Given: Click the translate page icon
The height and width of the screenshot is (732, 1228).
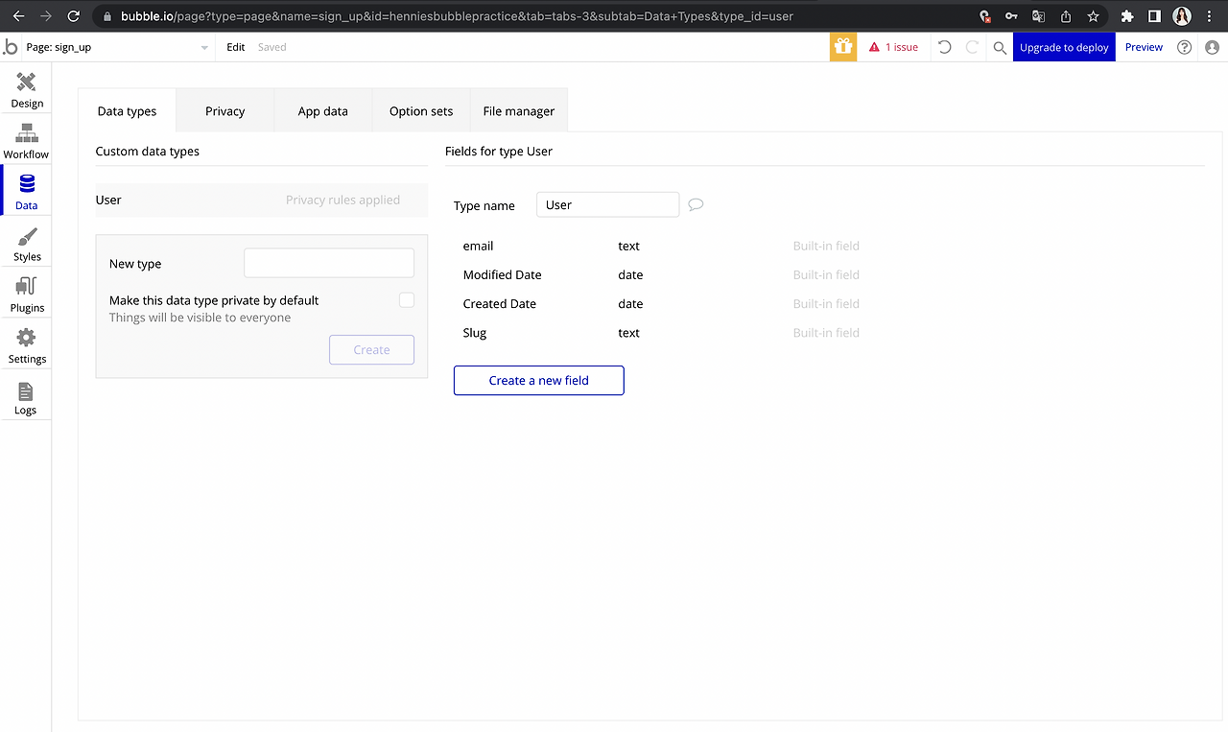Looking at the screenshot, I should [x=1038, y=16].
